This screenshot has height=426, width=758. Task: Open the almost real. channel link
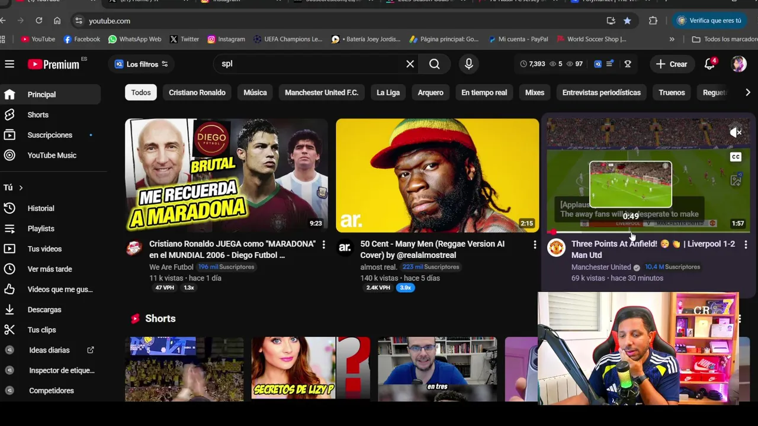[378, 267]
